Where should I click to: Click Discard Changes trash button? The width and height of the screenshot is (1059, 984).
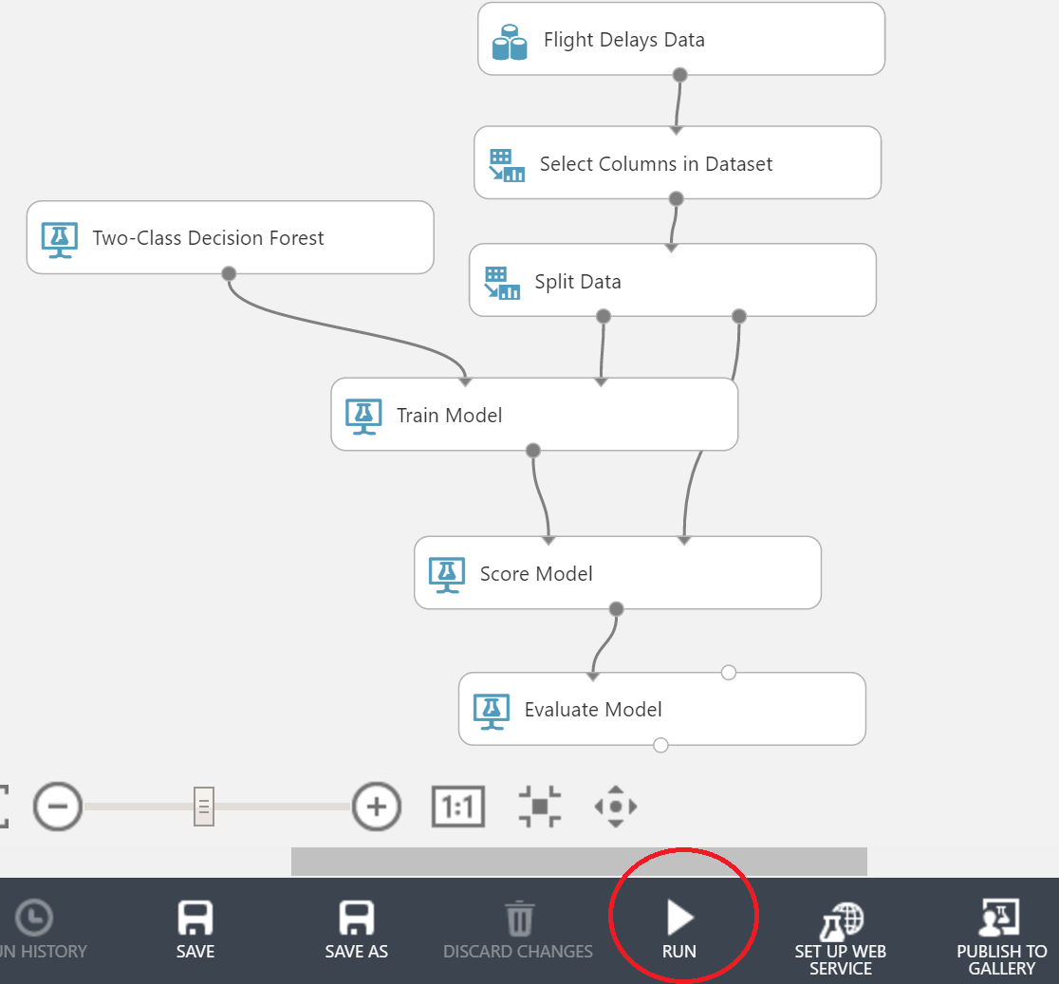click(518, 929)
